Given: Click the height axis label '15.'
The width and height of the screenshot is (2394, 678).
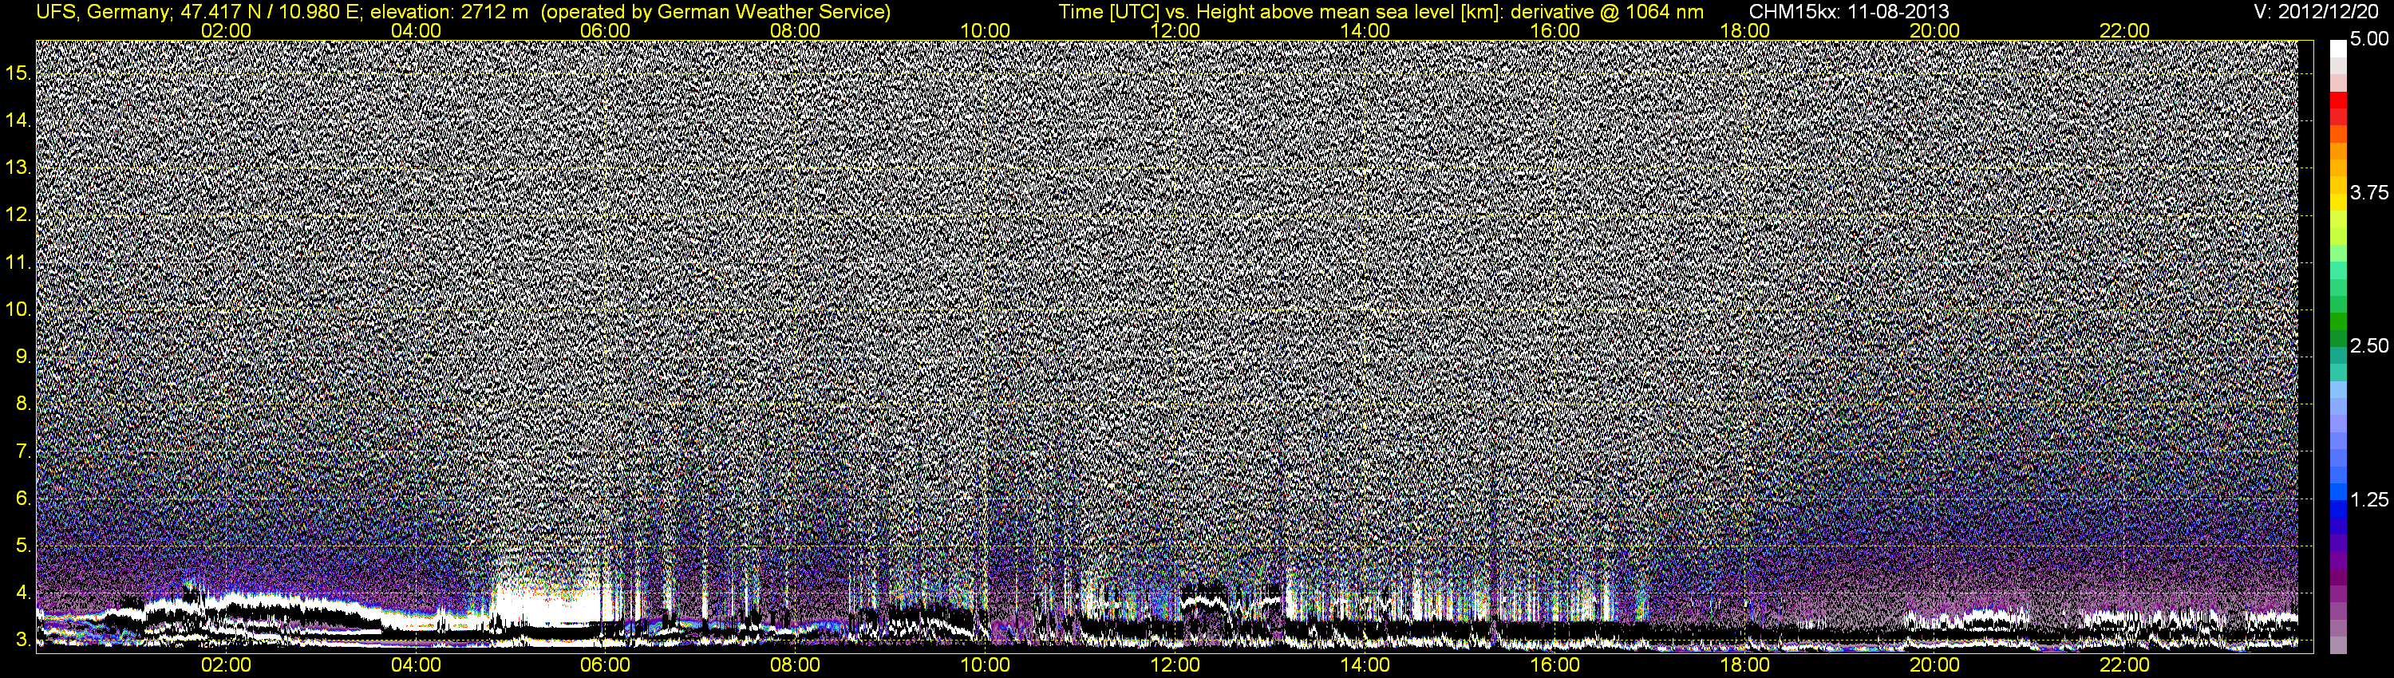Looking at the screenshot, I should tap(18, 73).
